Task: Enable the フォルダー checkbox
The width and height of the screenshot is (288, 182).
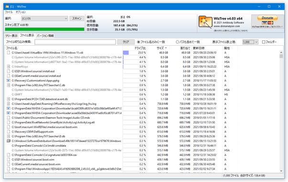Action: (264, 42)
